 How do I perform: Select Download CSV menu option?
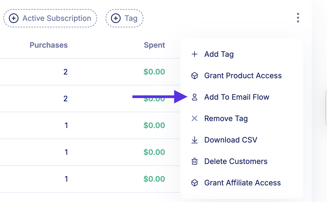tap(231, 140)
